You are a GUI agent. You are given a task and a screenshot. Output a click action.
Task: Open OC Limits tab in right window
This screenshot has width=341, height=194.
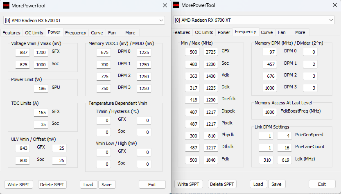coord(204,32)
